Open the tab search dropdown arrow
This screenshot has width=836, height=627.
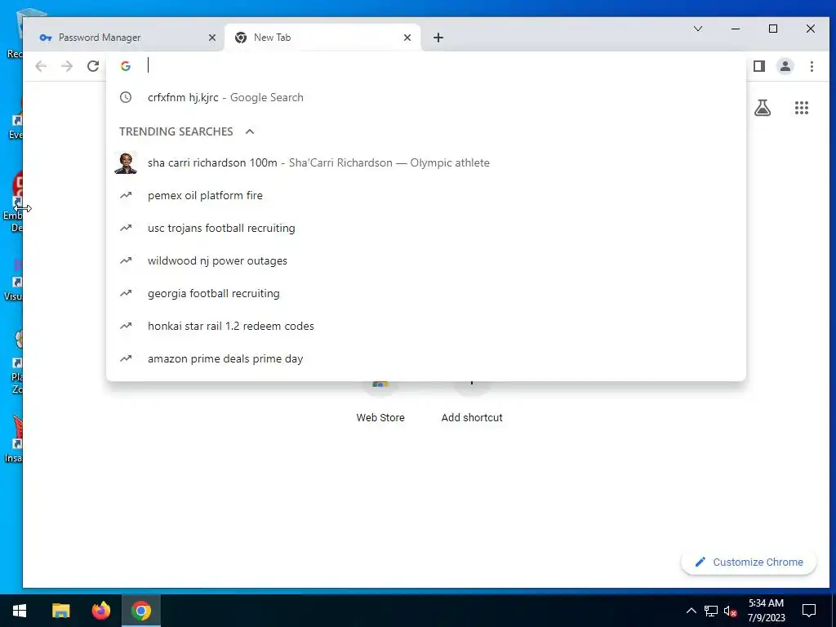[x=698, y=29]
